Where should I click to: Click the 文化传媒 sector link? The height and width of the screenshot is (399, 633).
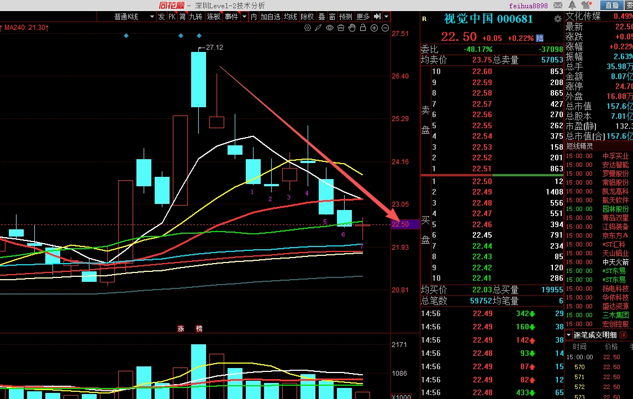point(583,16)
